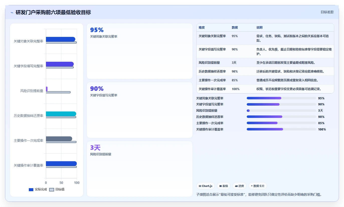Click the Chart.js tag

click(206, 186)
